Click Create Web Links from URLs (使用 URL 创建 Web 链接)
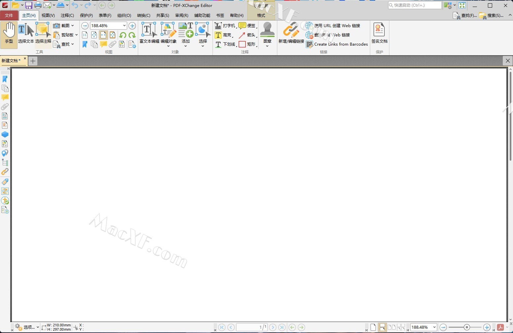 pyautogui.click(x=333, y=25)
